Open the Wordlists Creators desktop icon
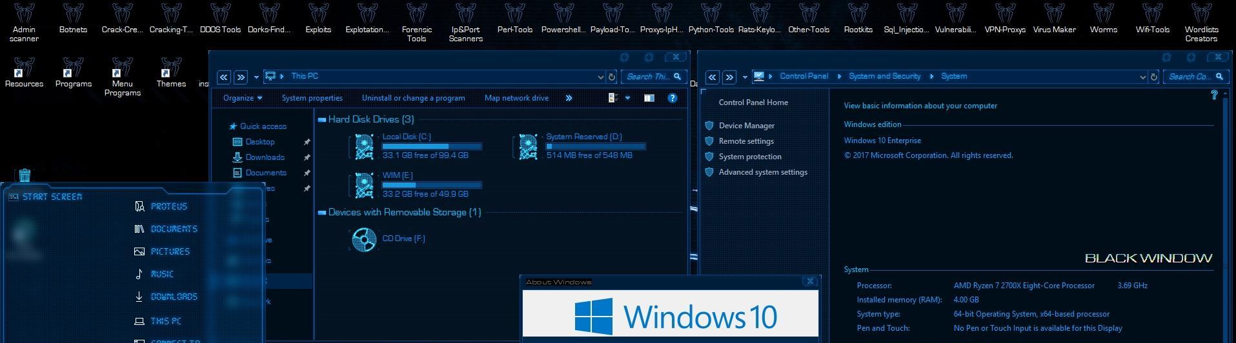This screenshot has height=343, width=1236. click(x=1201, y=23)
